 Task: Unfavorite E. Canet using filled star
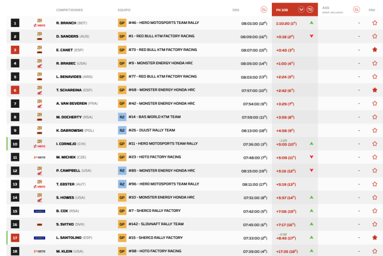(374, 50)
